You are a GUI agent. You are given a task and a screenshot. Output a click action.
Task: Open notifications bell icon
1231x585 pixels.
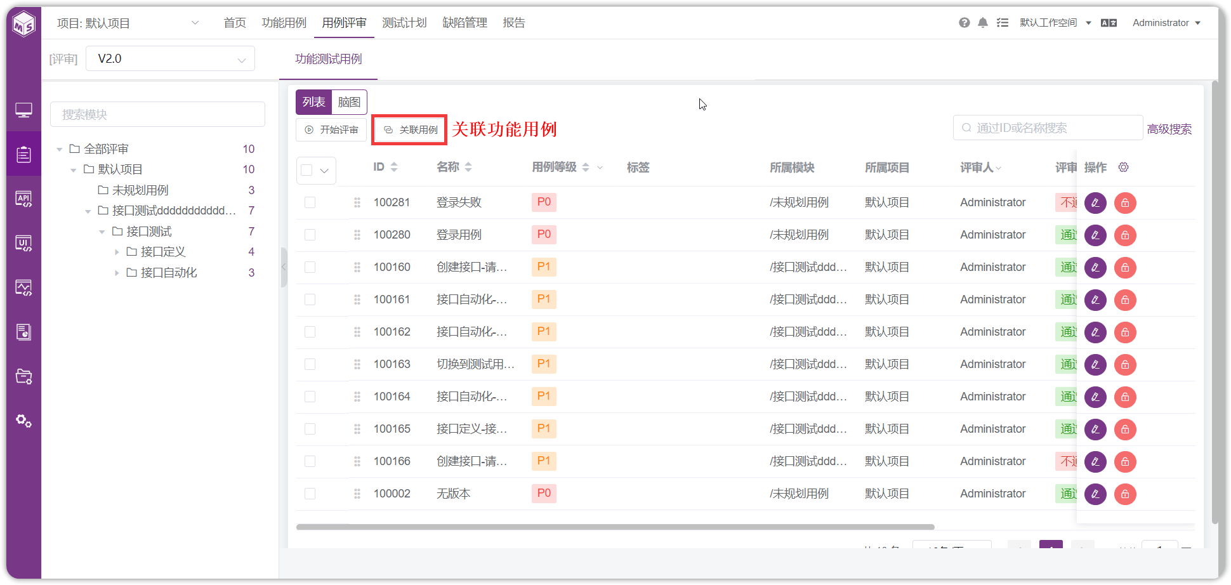coord(983,23)
